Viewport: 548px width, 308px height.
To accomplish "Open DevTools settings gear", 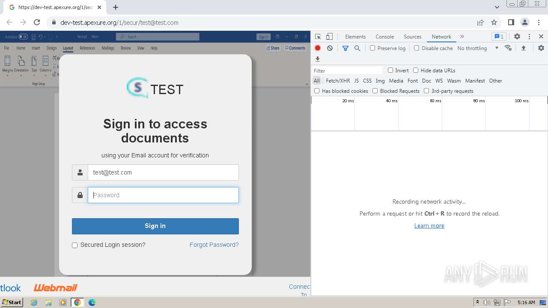I will pos(517,36).
